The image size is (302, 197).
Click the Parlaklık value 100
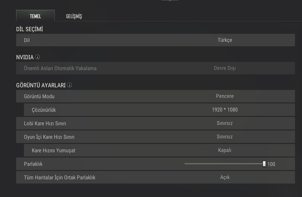[x=271, y=164]
